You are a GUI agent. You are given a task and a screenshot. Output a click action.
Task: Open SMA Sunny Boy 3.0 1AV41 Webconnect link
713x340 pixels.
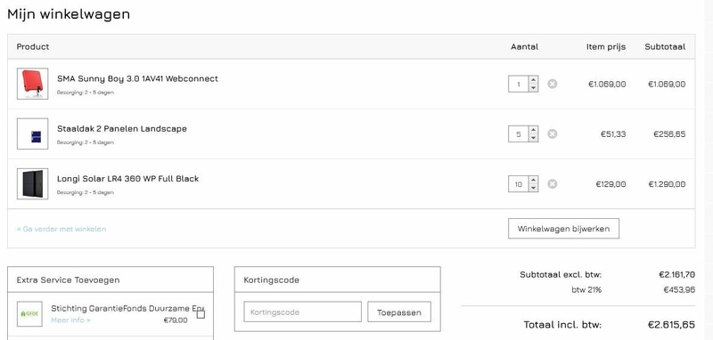click(x=137, y=78)
